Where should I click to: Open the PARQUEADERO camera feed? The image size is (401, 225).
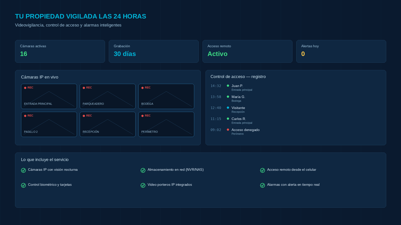[108, 96]
